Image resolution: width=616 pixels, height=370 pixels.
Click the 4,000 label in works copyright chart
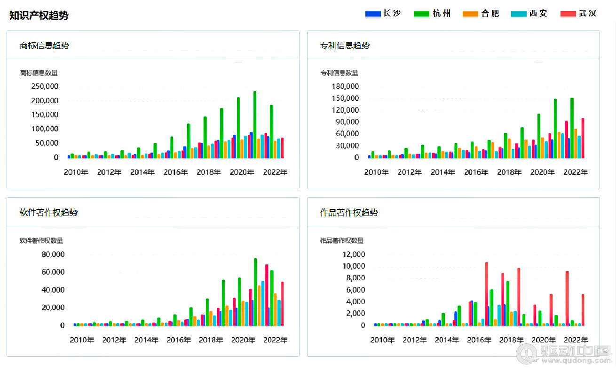[355, 301]
